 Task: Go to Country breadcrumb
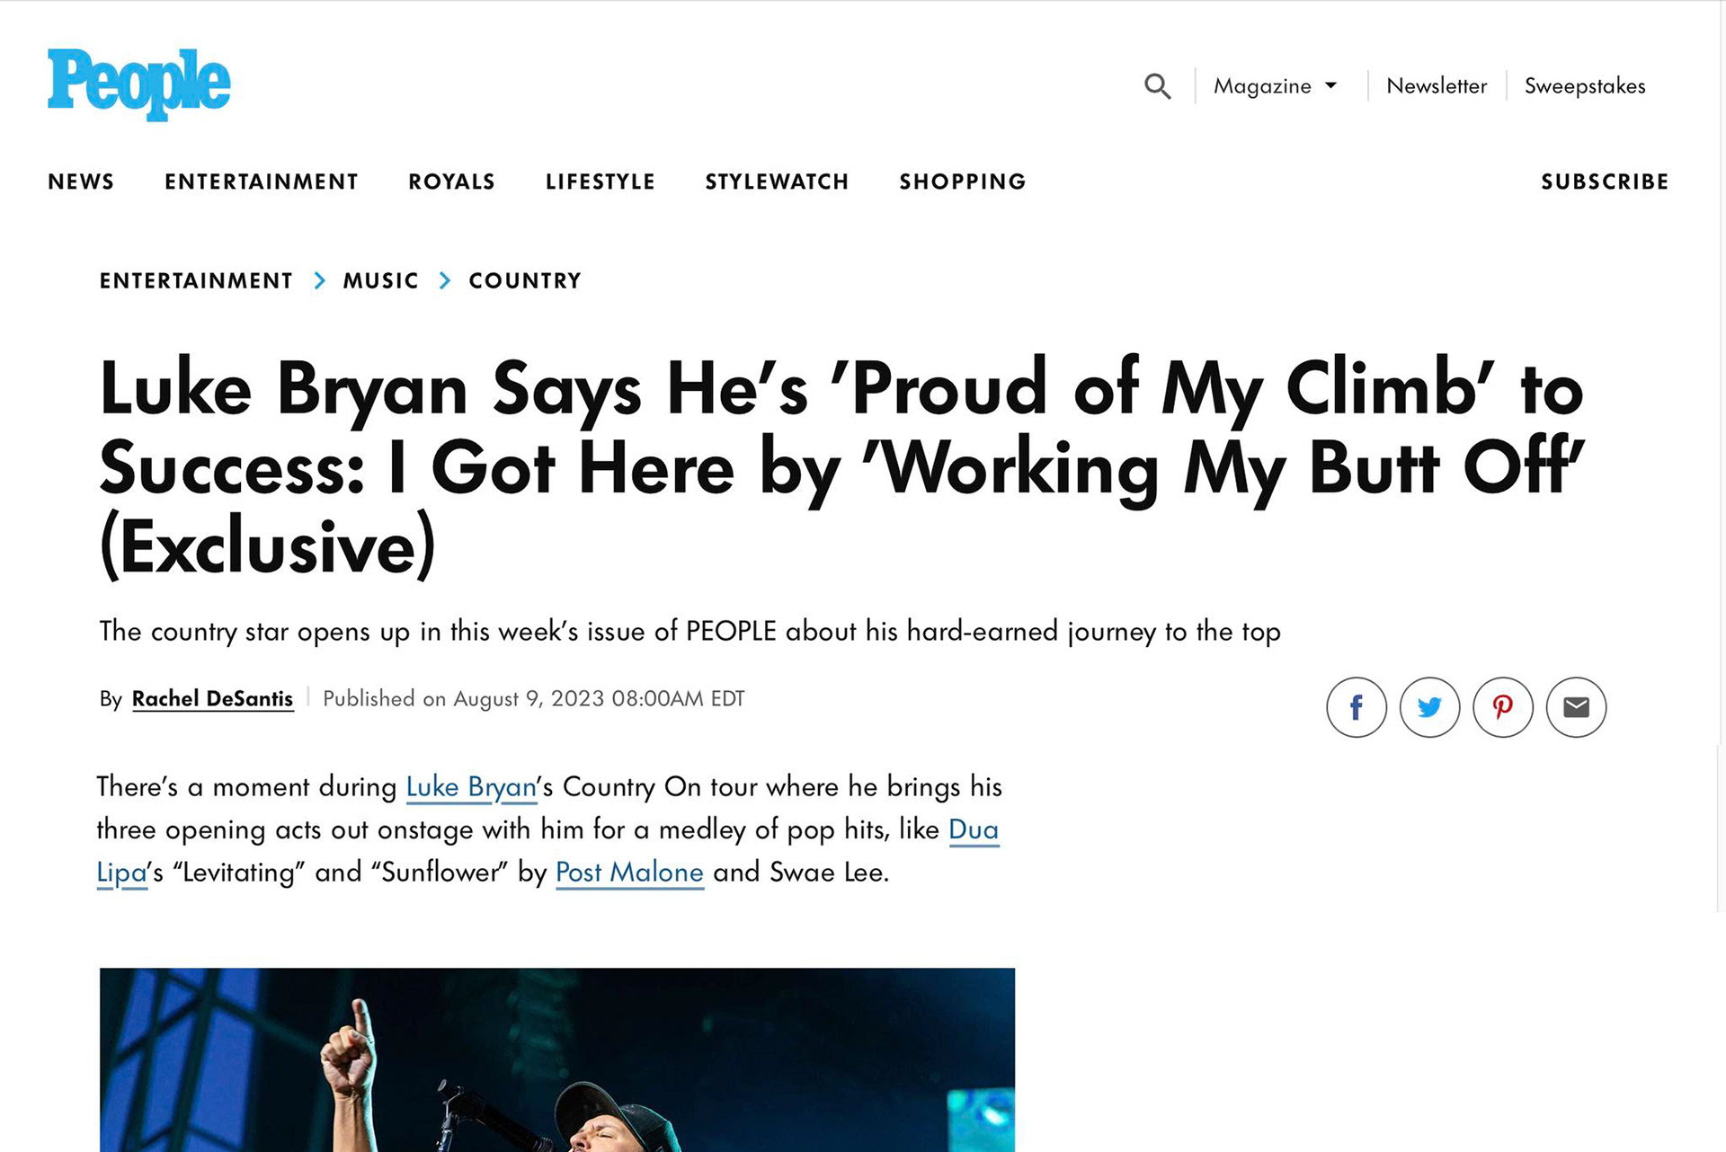point(525,280)
